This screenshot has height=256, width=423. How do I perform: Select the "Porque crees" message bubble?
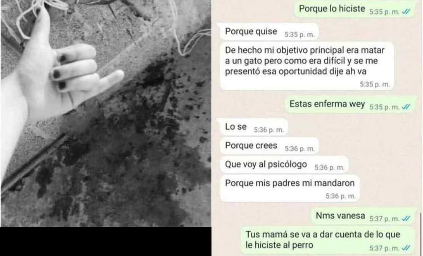click(x=269, y=146)
